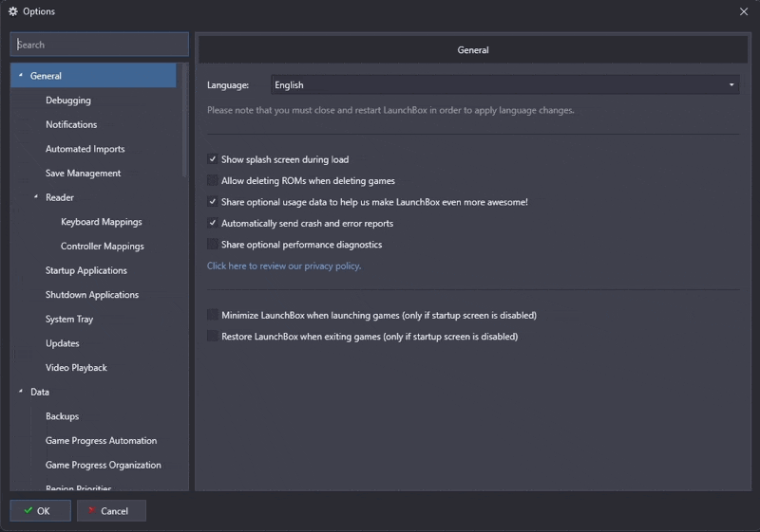Select the Reader tree item
Viewport: 760px width, 532px height.
(x=60, y=197)
